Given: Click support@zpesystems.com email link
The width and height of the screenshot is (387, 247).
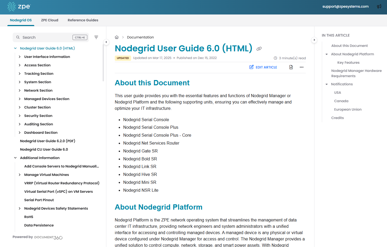Looking at the screenshot, I should tap(345, 6).
